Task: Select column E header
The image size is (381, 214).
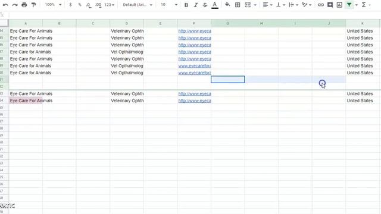Action: (160, 23)
